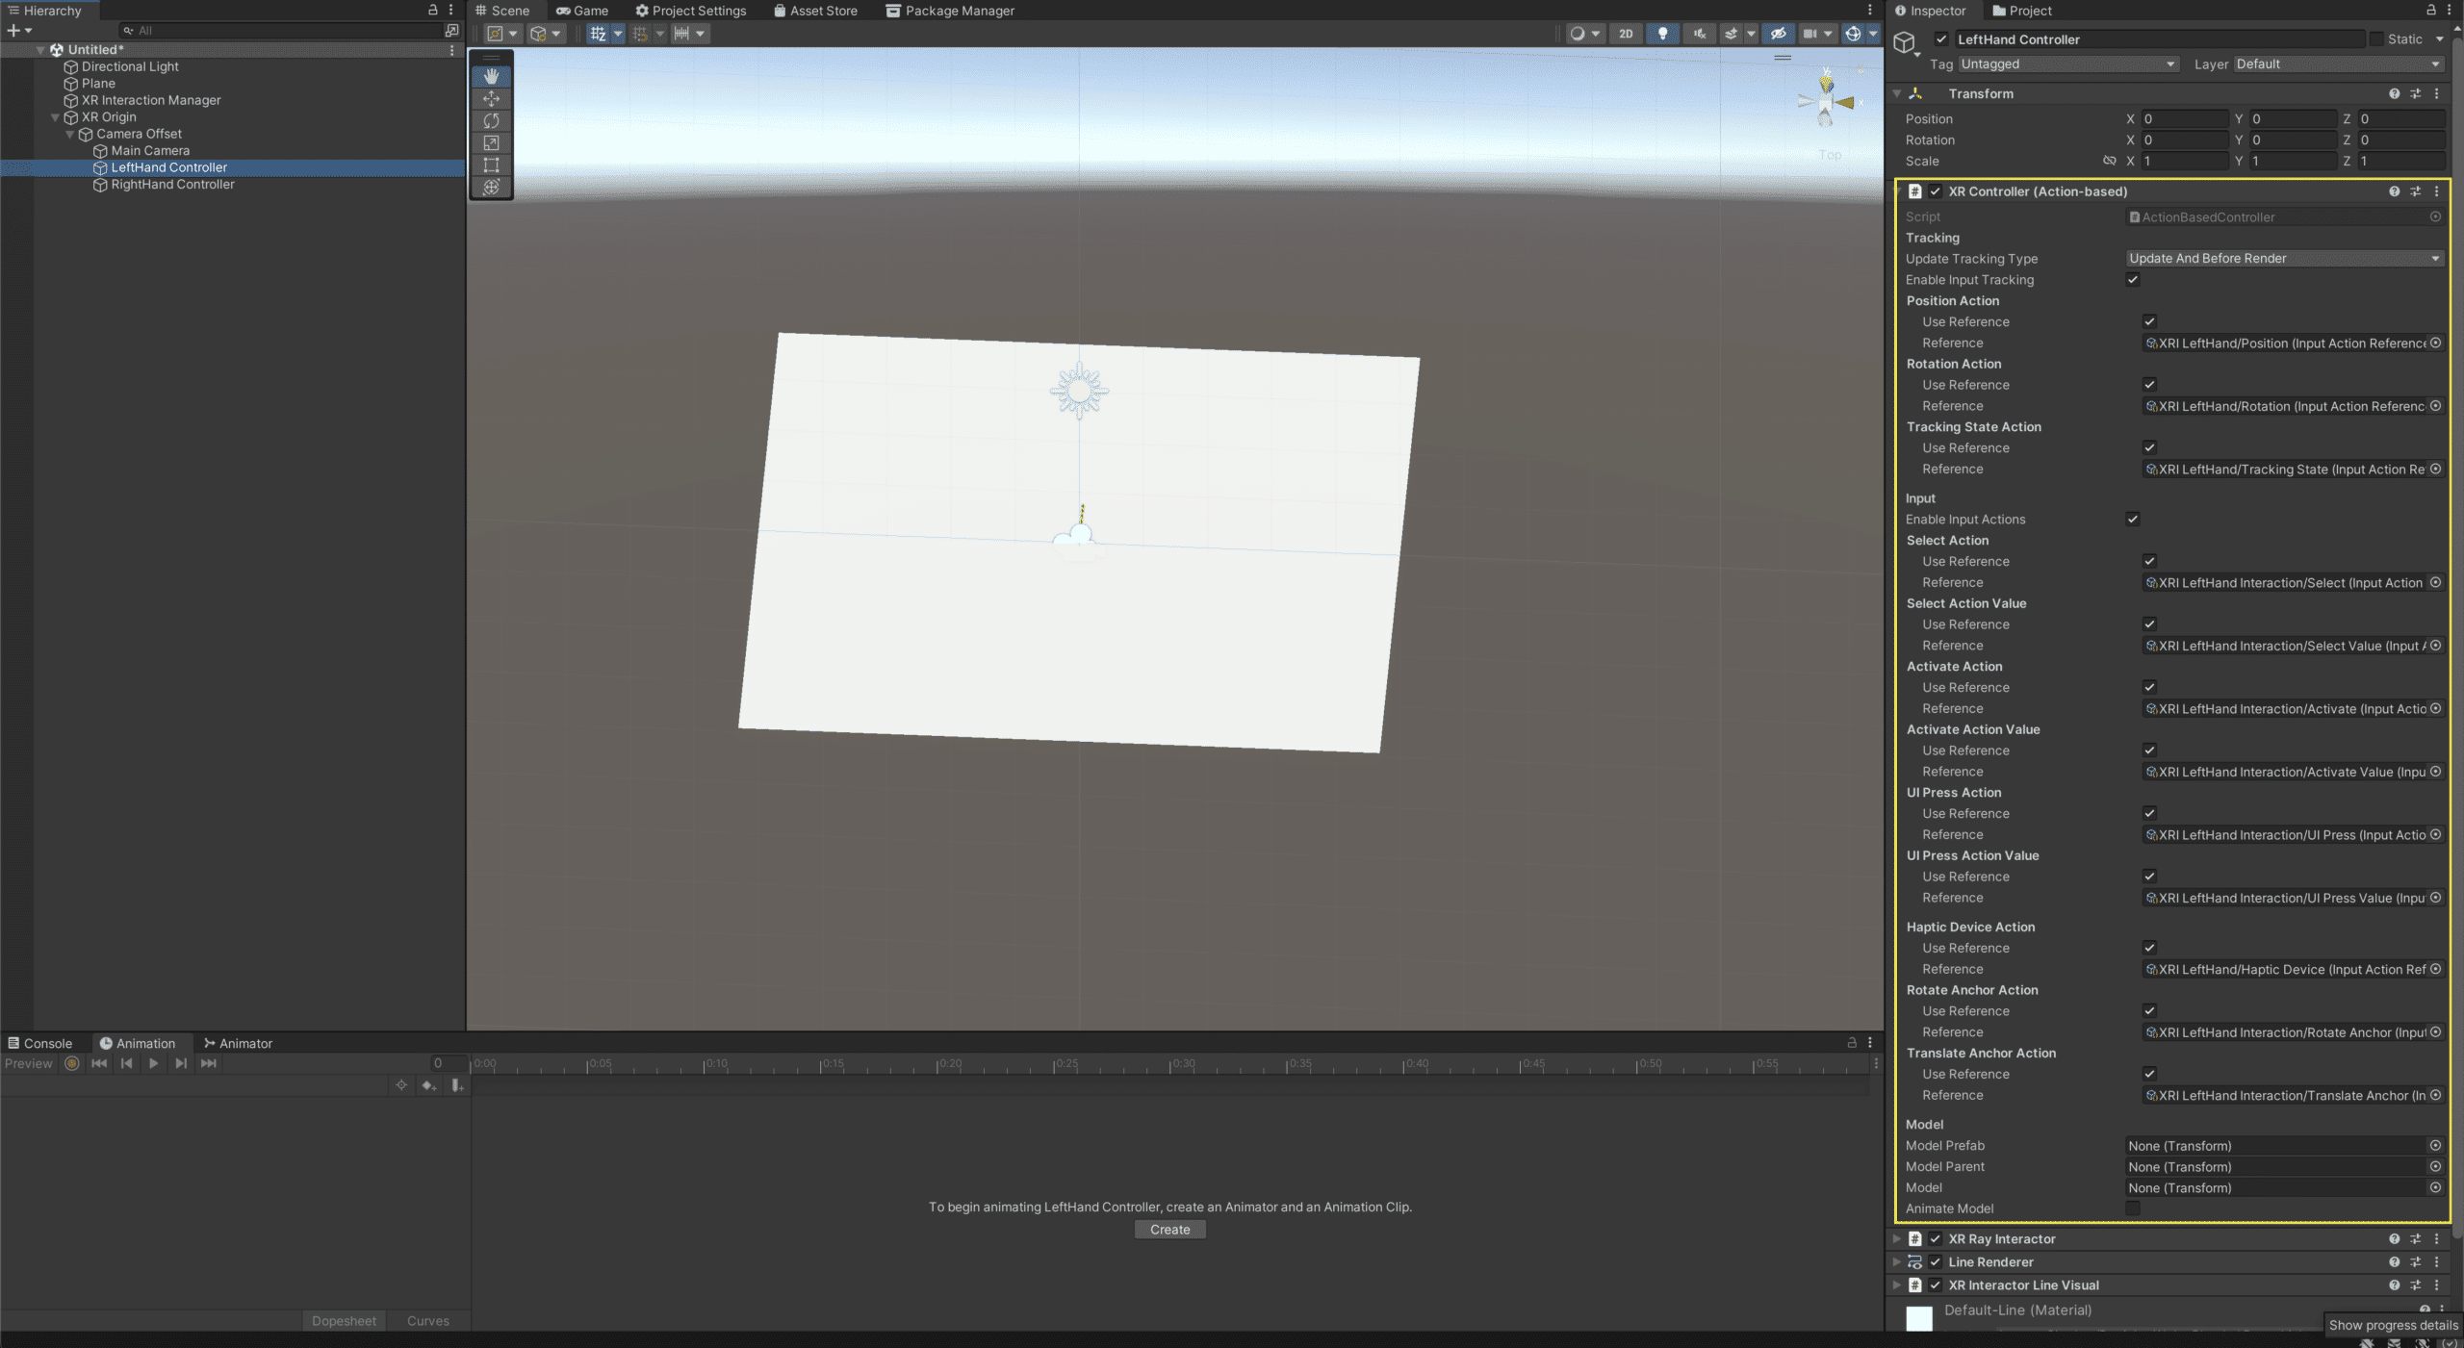
Task: Lock the Hierarchy panel
Action: pos(433,10)
